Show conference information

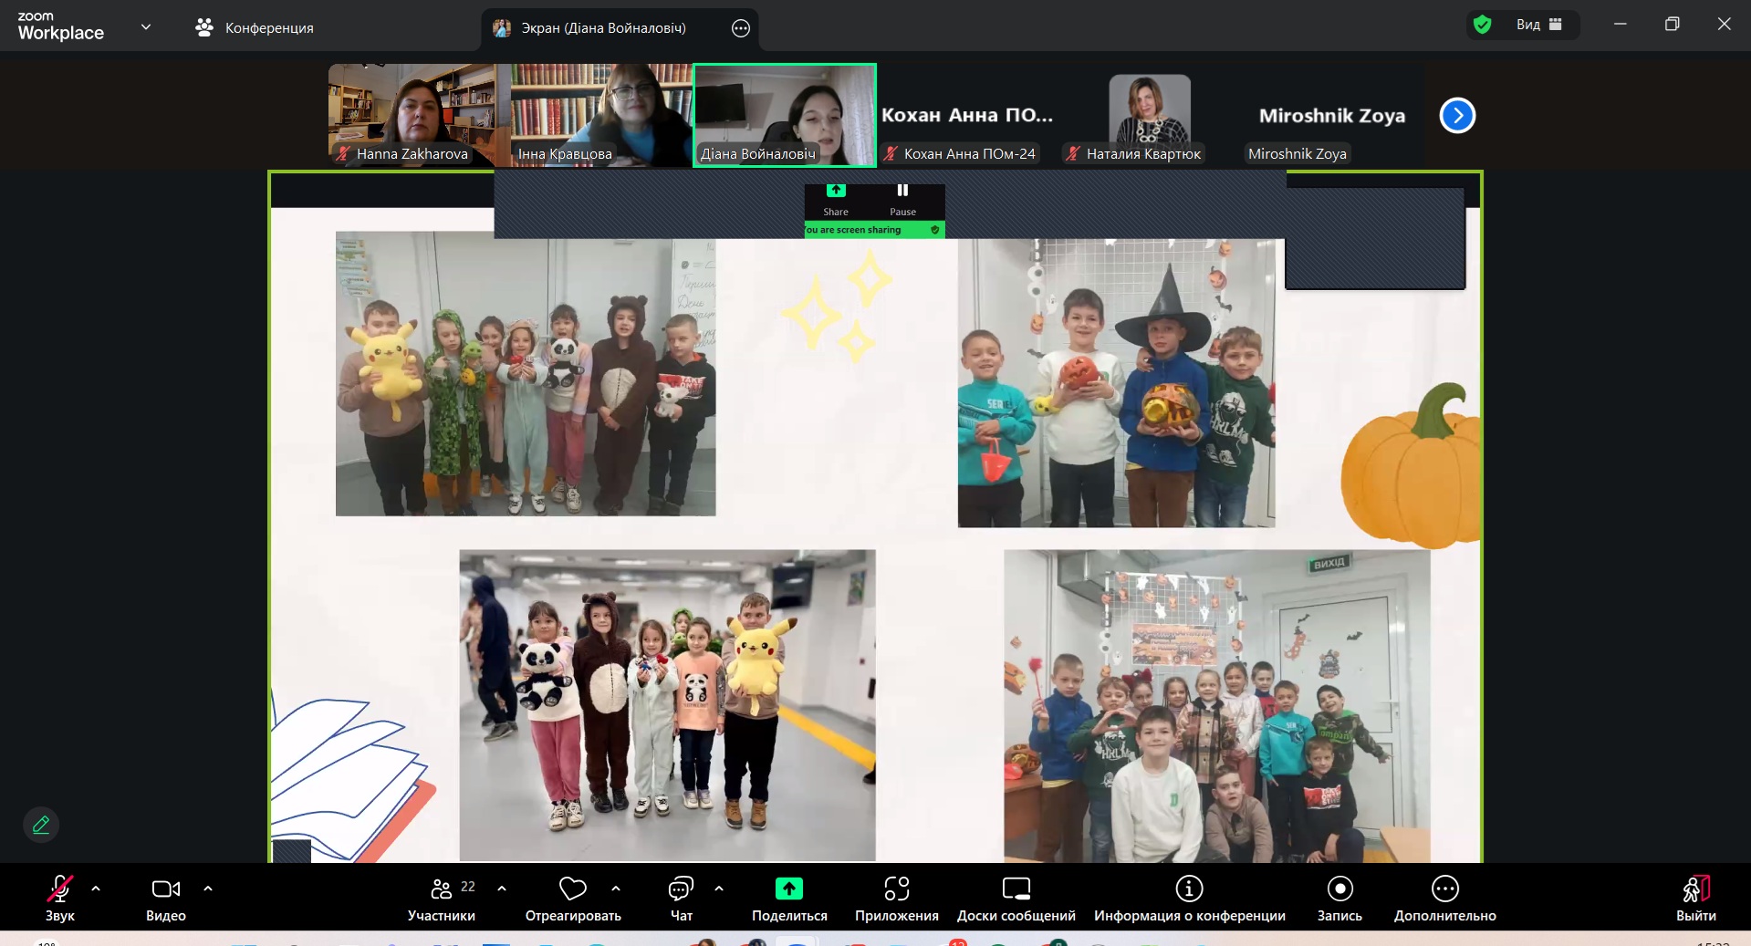click(1189, 899)
